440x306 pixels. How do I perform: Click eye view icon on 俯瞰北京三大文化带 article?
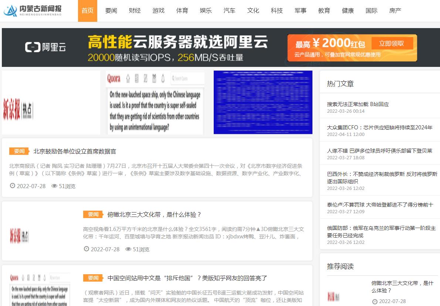pos(128,249)
